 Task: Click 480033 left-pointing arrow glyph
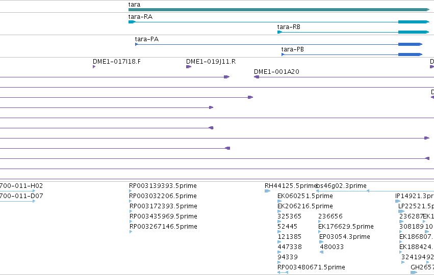click(321, 252)
